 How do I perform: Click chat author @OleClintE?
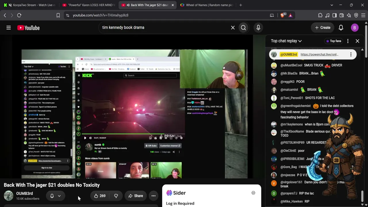coord(288,151)
